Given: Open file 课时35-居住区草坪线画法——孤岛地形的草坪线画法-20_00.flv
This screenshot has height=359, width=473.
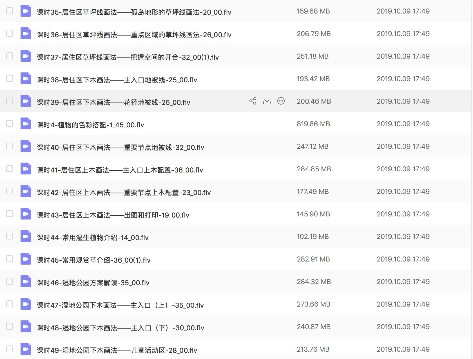Looking at the screenshot, I should pyautogui.click(x=134, y=12).
